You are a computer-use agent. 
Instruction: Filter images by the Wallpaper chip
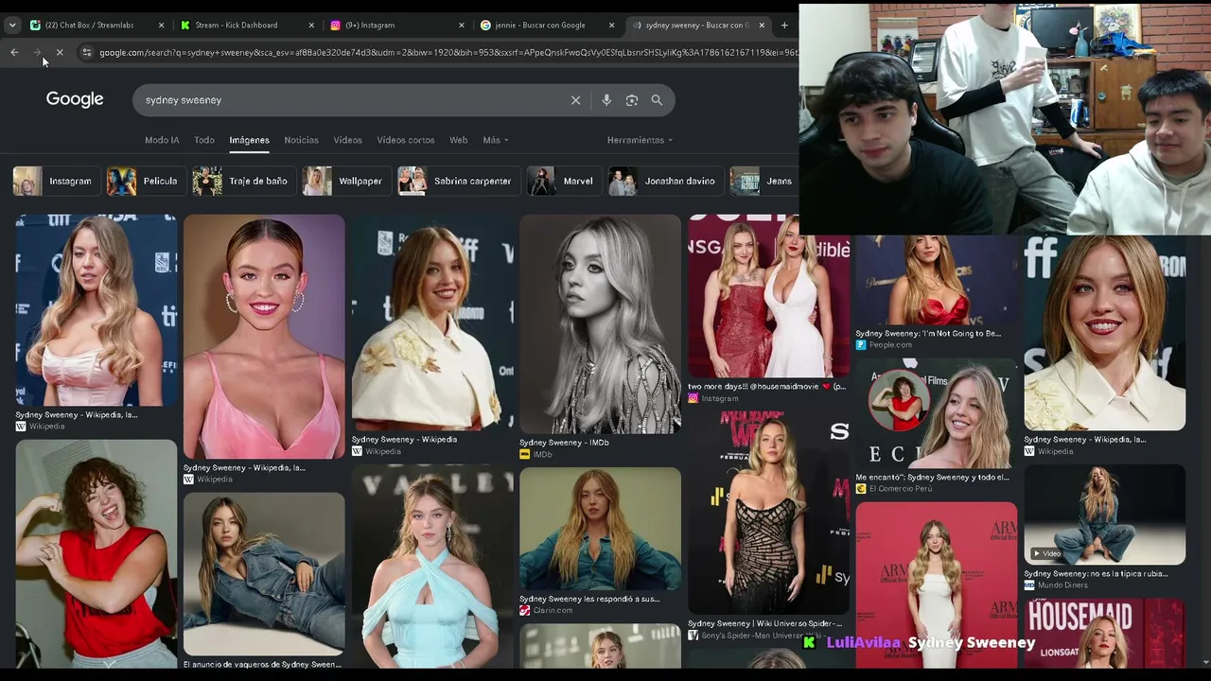(x=345, y=181)
